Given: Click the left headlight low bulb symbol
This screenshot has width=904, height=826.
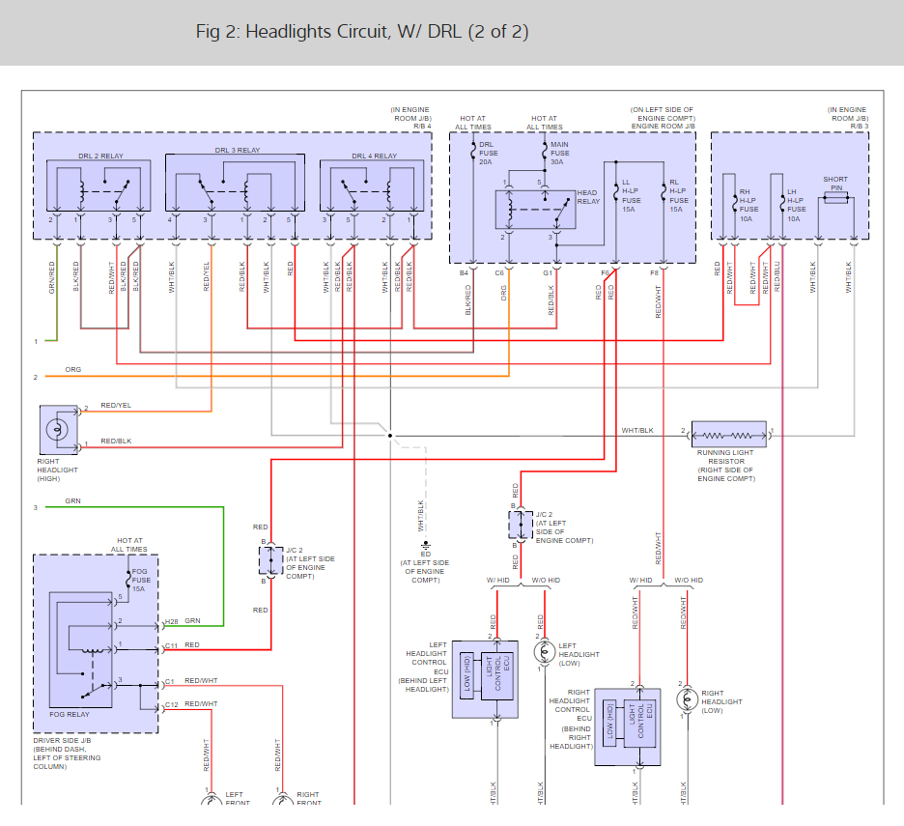Looking at the screenshot, I should pyautogui.click(x=545, y=652).
